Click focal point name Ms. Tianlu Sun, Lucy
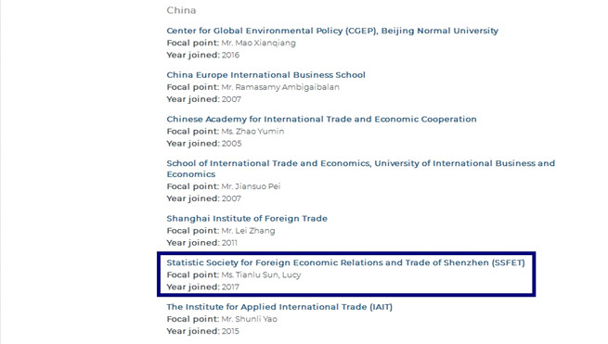Screen dimensions: 608x344 tap(261, 275)
